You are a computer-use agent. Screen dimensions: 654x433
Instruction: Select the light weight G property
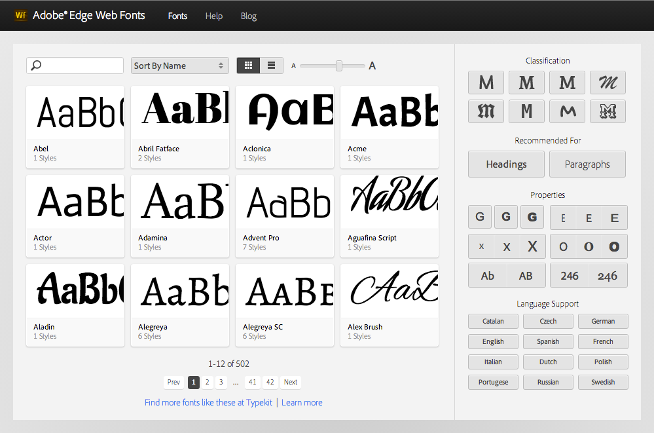tap(480, 217)
